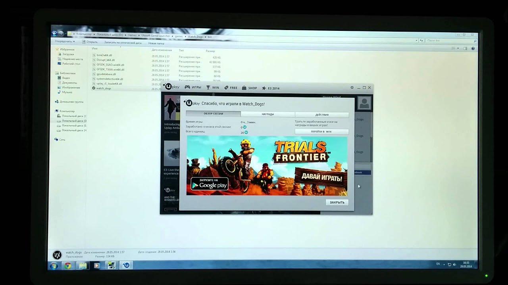This screenshot has height=285, width=508.
Task: Open the FREE section in Uplay
Action: pyautogui.click(x=231, y=88)
